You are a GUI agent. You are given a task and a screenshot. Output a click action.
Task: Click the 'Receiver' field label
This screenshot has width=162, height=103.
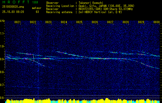(x=52, y=9)
